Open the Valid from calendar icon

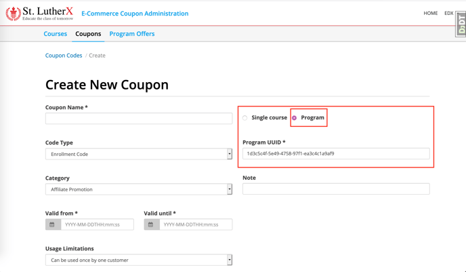[x=53, y=225]
